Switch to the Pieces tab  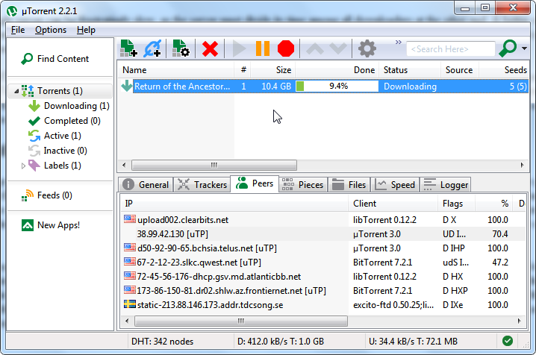click(x=303, y=185)
